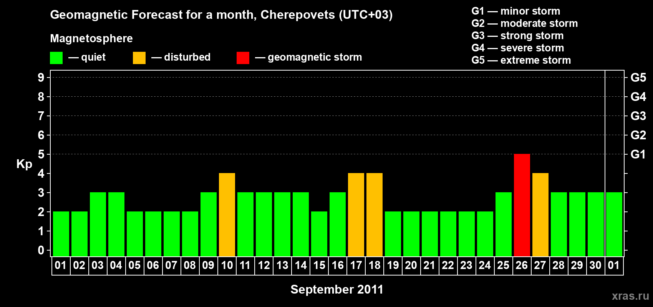This screenshot has height=307, width=653.
Task: Click the 'G4 — severe storm' legend line
Action: coord(517,48)
